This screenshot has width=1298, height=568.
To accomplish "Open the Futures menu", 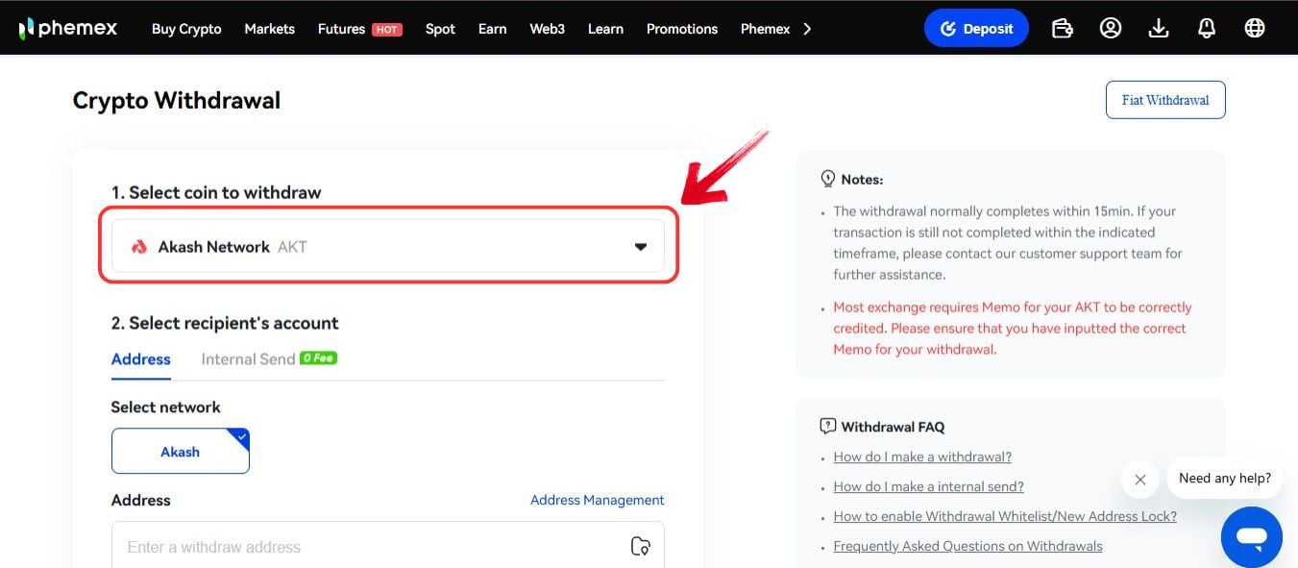I will click(341, 29).
